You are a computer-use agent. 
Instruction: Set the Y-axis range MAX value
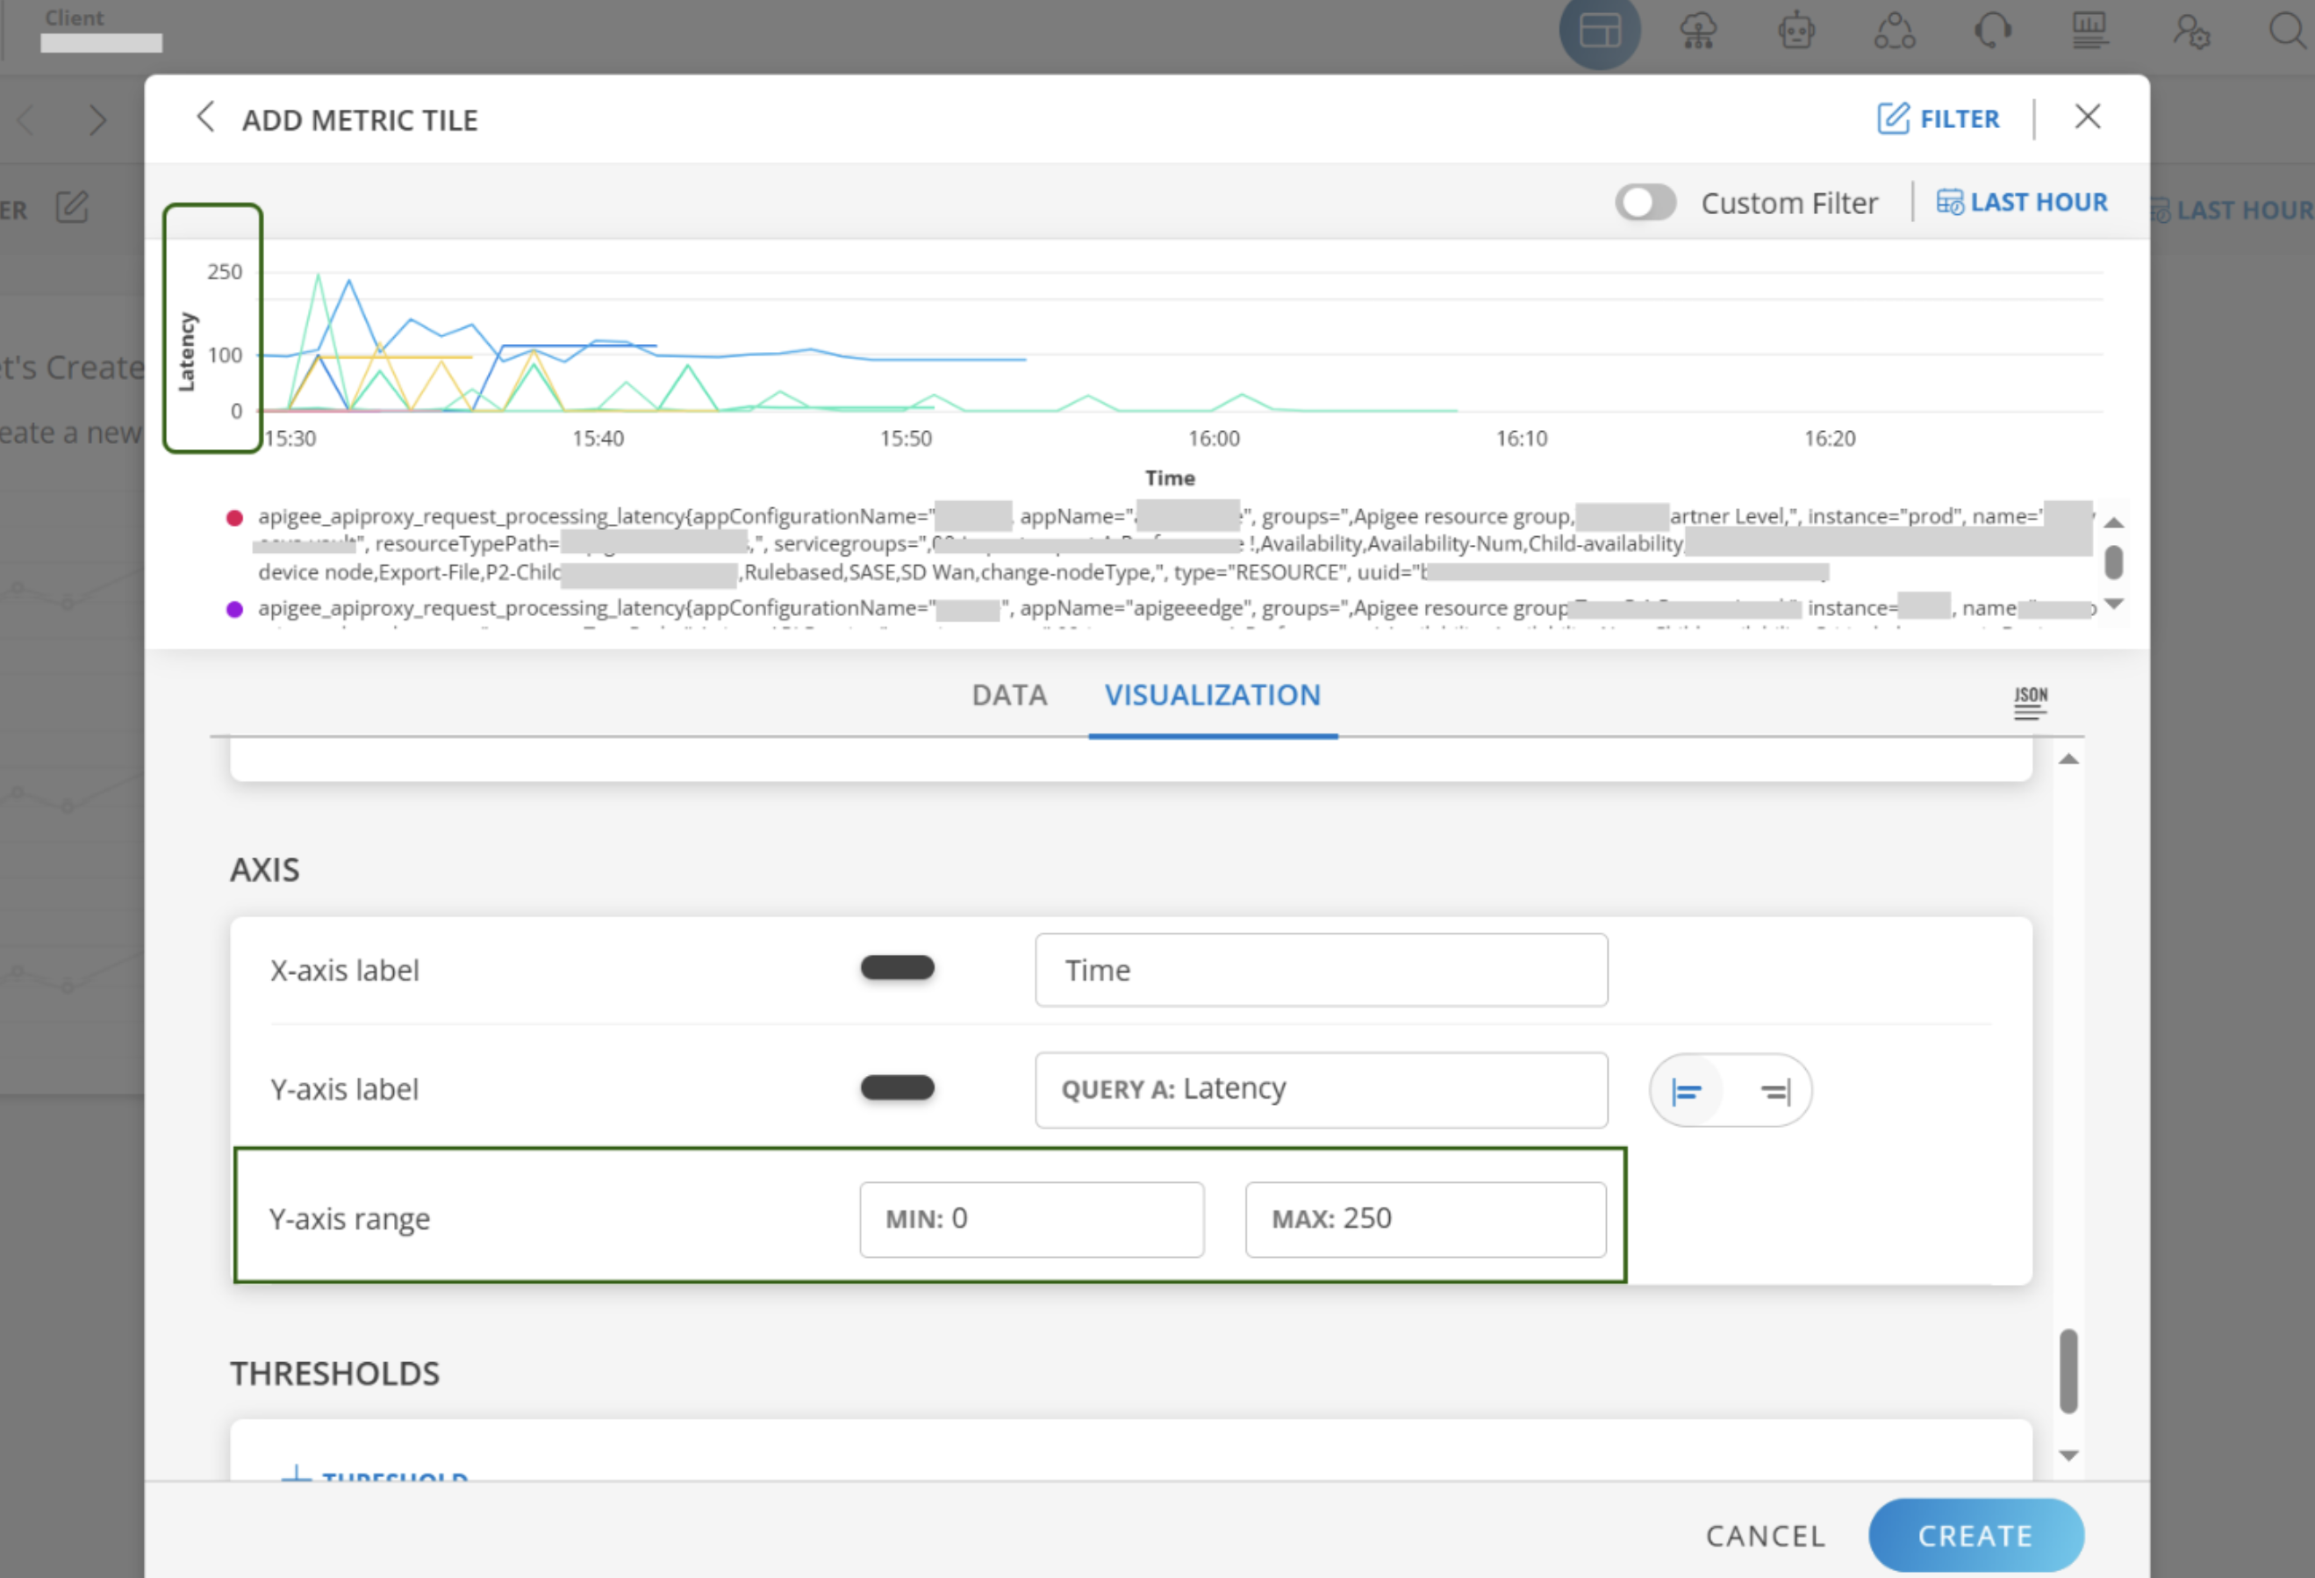1425,1219
